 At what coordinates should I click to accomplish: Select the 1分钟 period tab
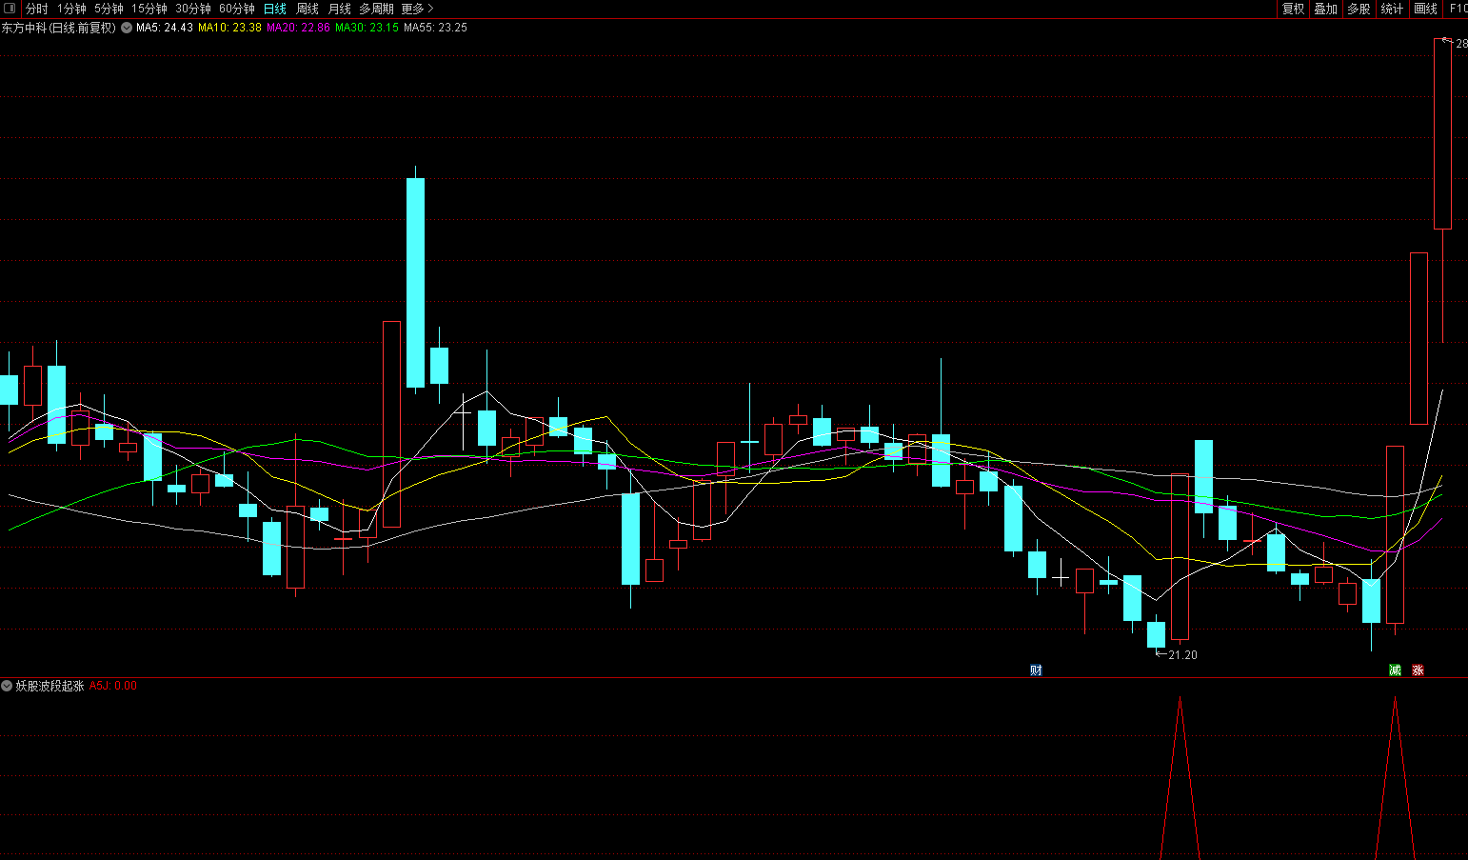[x=71, y=9]
